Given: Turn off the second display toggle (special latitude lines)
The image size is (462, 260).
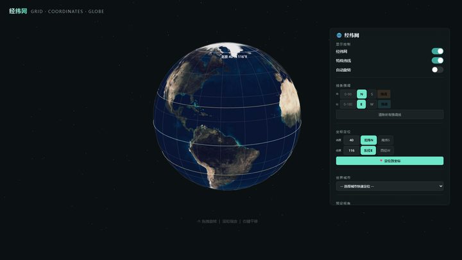Looking at the screenshot, I should pyautogui.click(x=437, y=60).
